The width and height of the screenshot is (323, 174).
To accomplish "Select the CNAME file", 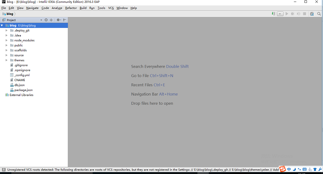I will [x=20, y=80].
